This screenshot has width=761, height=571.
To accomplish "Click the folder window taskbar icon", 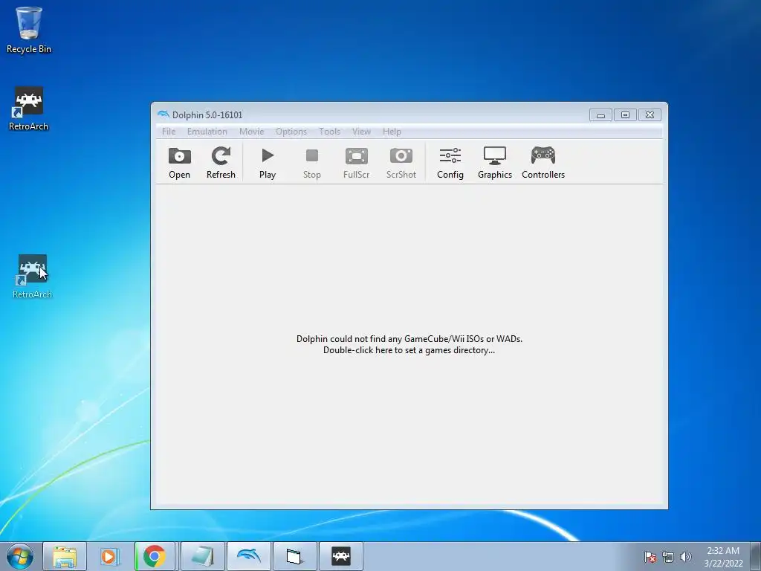I will point(294,556).
